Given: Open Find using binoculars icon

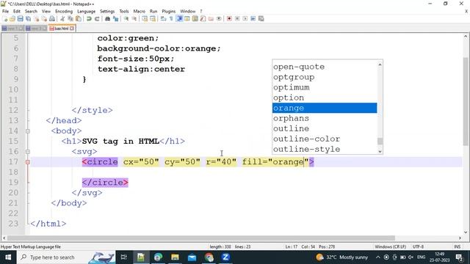Looking at the screenshot, I should click(107, 18).
